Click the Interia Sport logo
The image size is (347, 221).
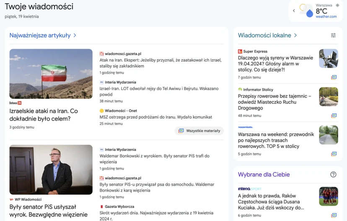click(x=250, y=189)
